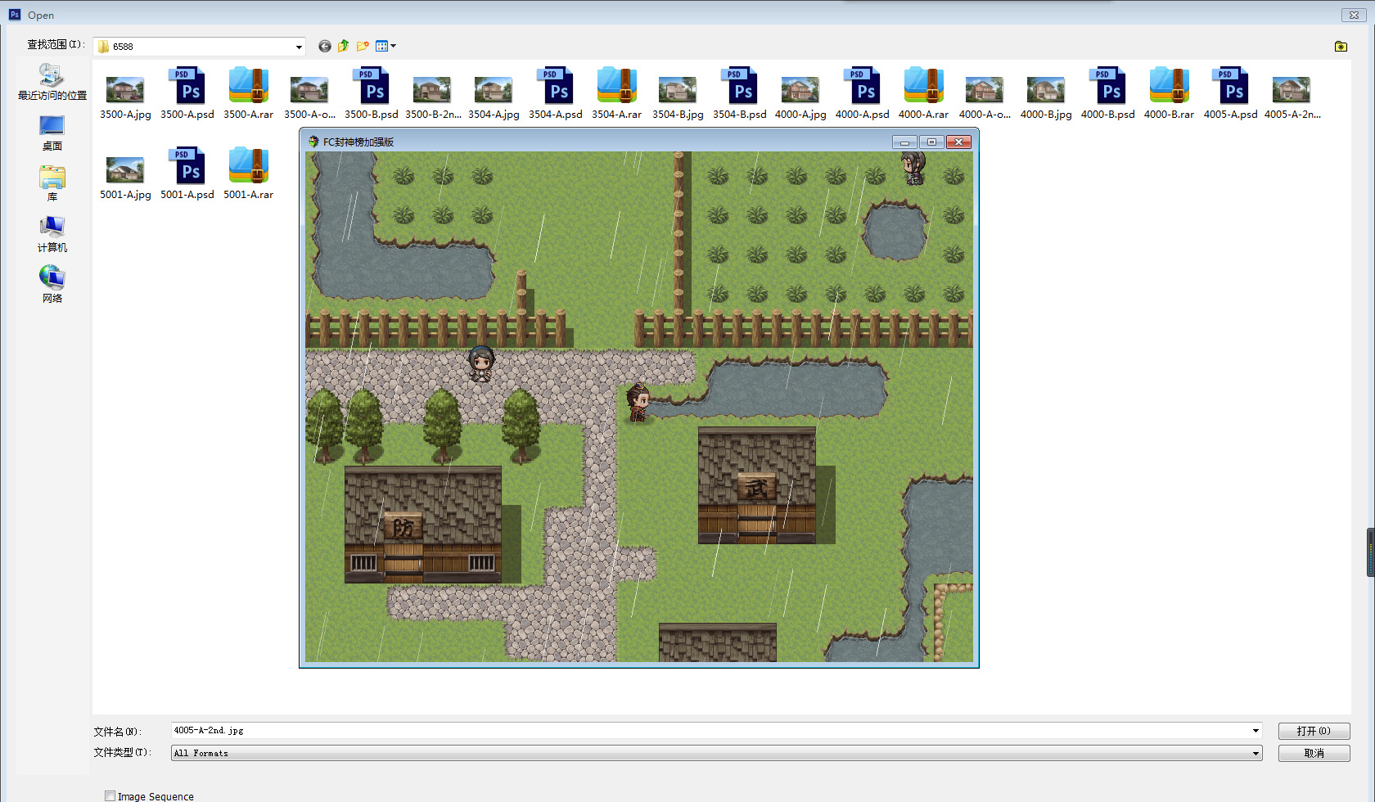Viewport: 1375px width, 802px height.
Task: Open the Network (网络) shortcut
Action: point(52,286)
